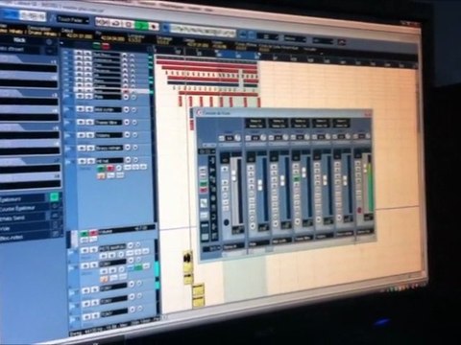The image size is (461, 345).
Task: Toggle red button on the Volume folder track
Action: point(93,233)
